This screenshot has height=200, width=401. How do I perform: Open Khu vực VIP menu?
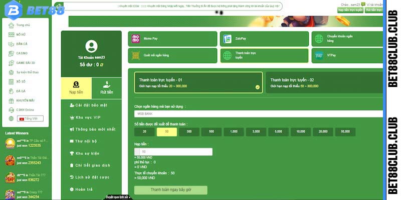(85, 117)
